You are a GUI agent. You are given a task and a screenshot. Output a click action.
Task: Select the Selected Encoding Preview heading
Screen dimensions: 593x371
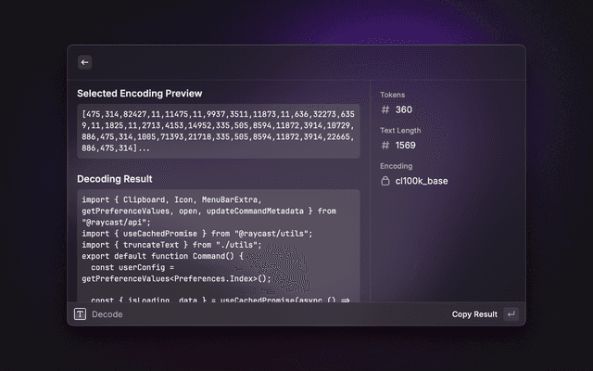pyautogui.click(x=139, y=94)
